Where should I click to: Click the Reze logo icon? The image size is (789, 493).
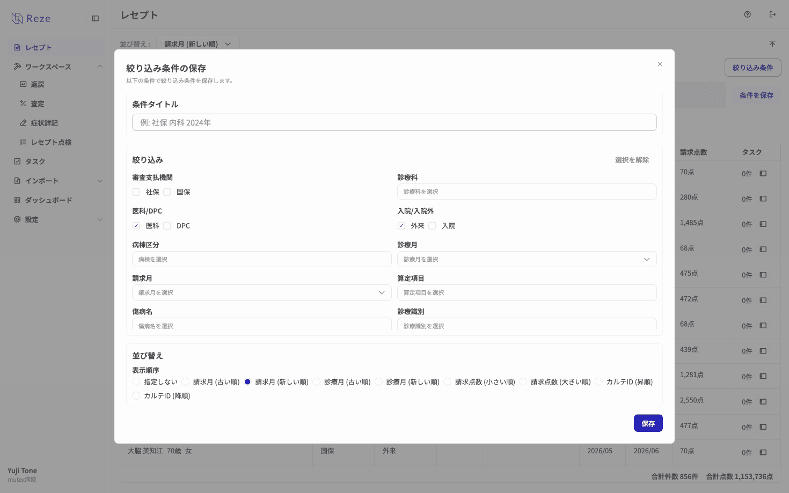click(x=17, y=18)
